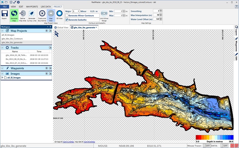Enable the Generate Minor Contours checkbox
Screen dimensions: 239x148
coord(67,15)
